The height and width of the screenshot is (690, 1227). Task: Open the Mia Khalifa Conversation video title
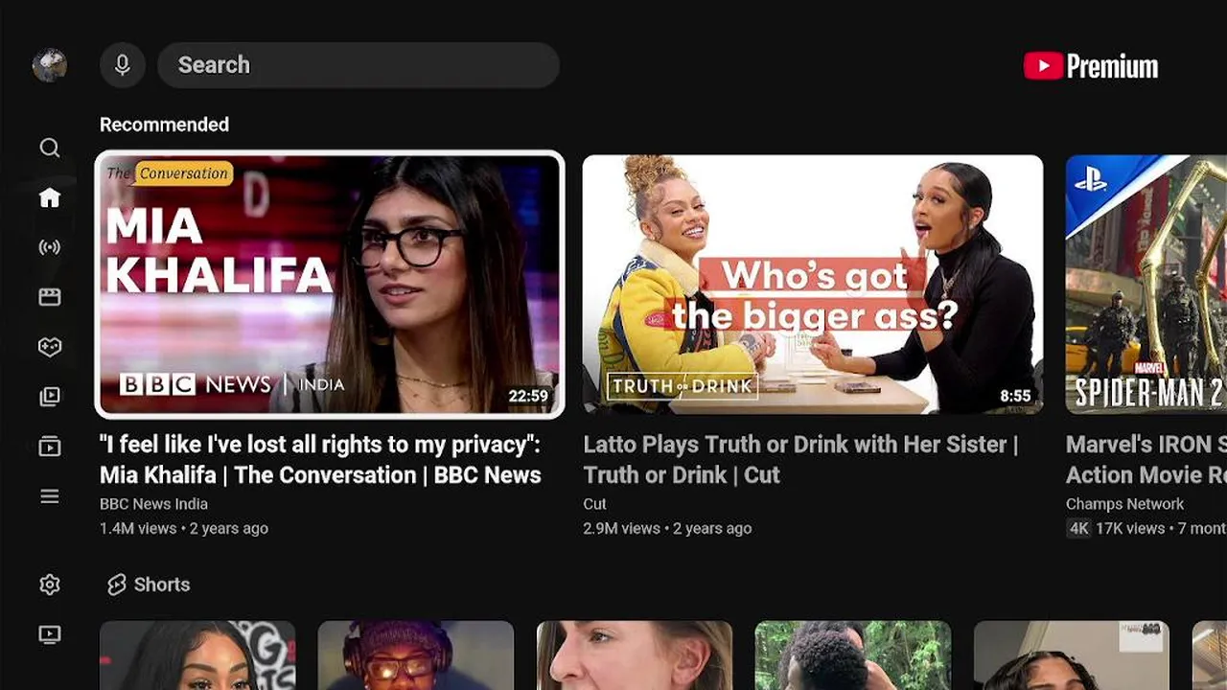pyautogui.click(x=320, y=460)
